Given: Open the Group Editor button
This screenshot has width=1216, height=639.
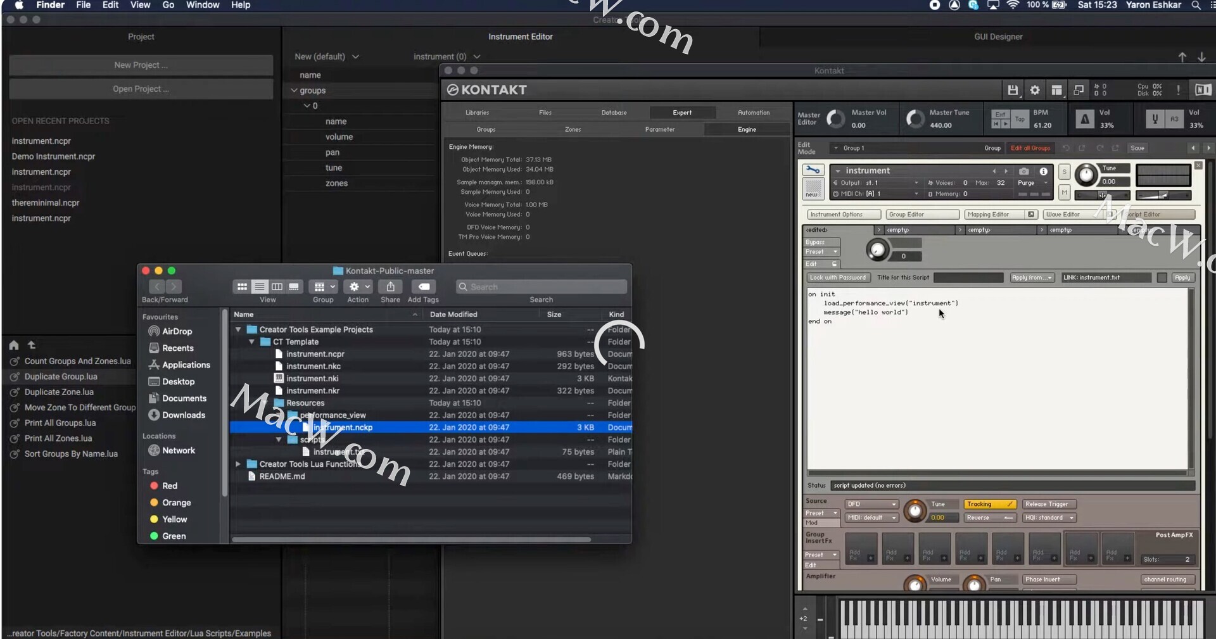Looking at the screenshot, I should 923,215.
